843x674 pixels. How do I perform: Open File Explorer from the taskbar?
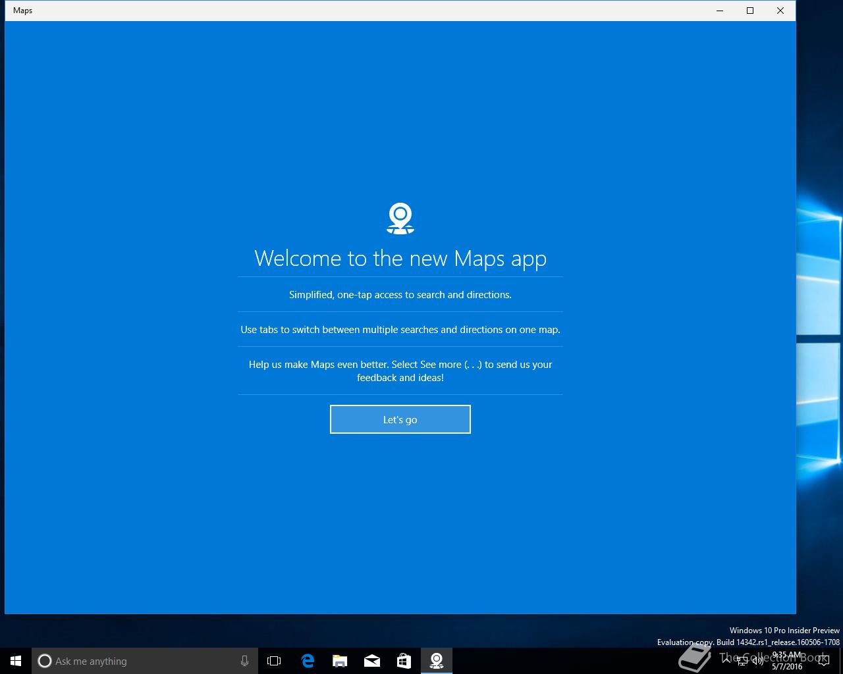340,661
